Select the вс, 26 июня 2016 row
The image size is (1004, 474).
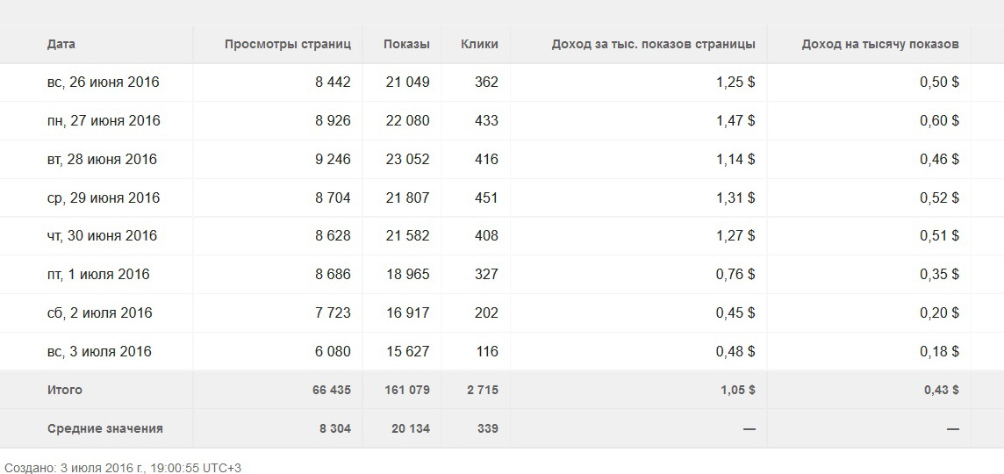coord(502,82)
